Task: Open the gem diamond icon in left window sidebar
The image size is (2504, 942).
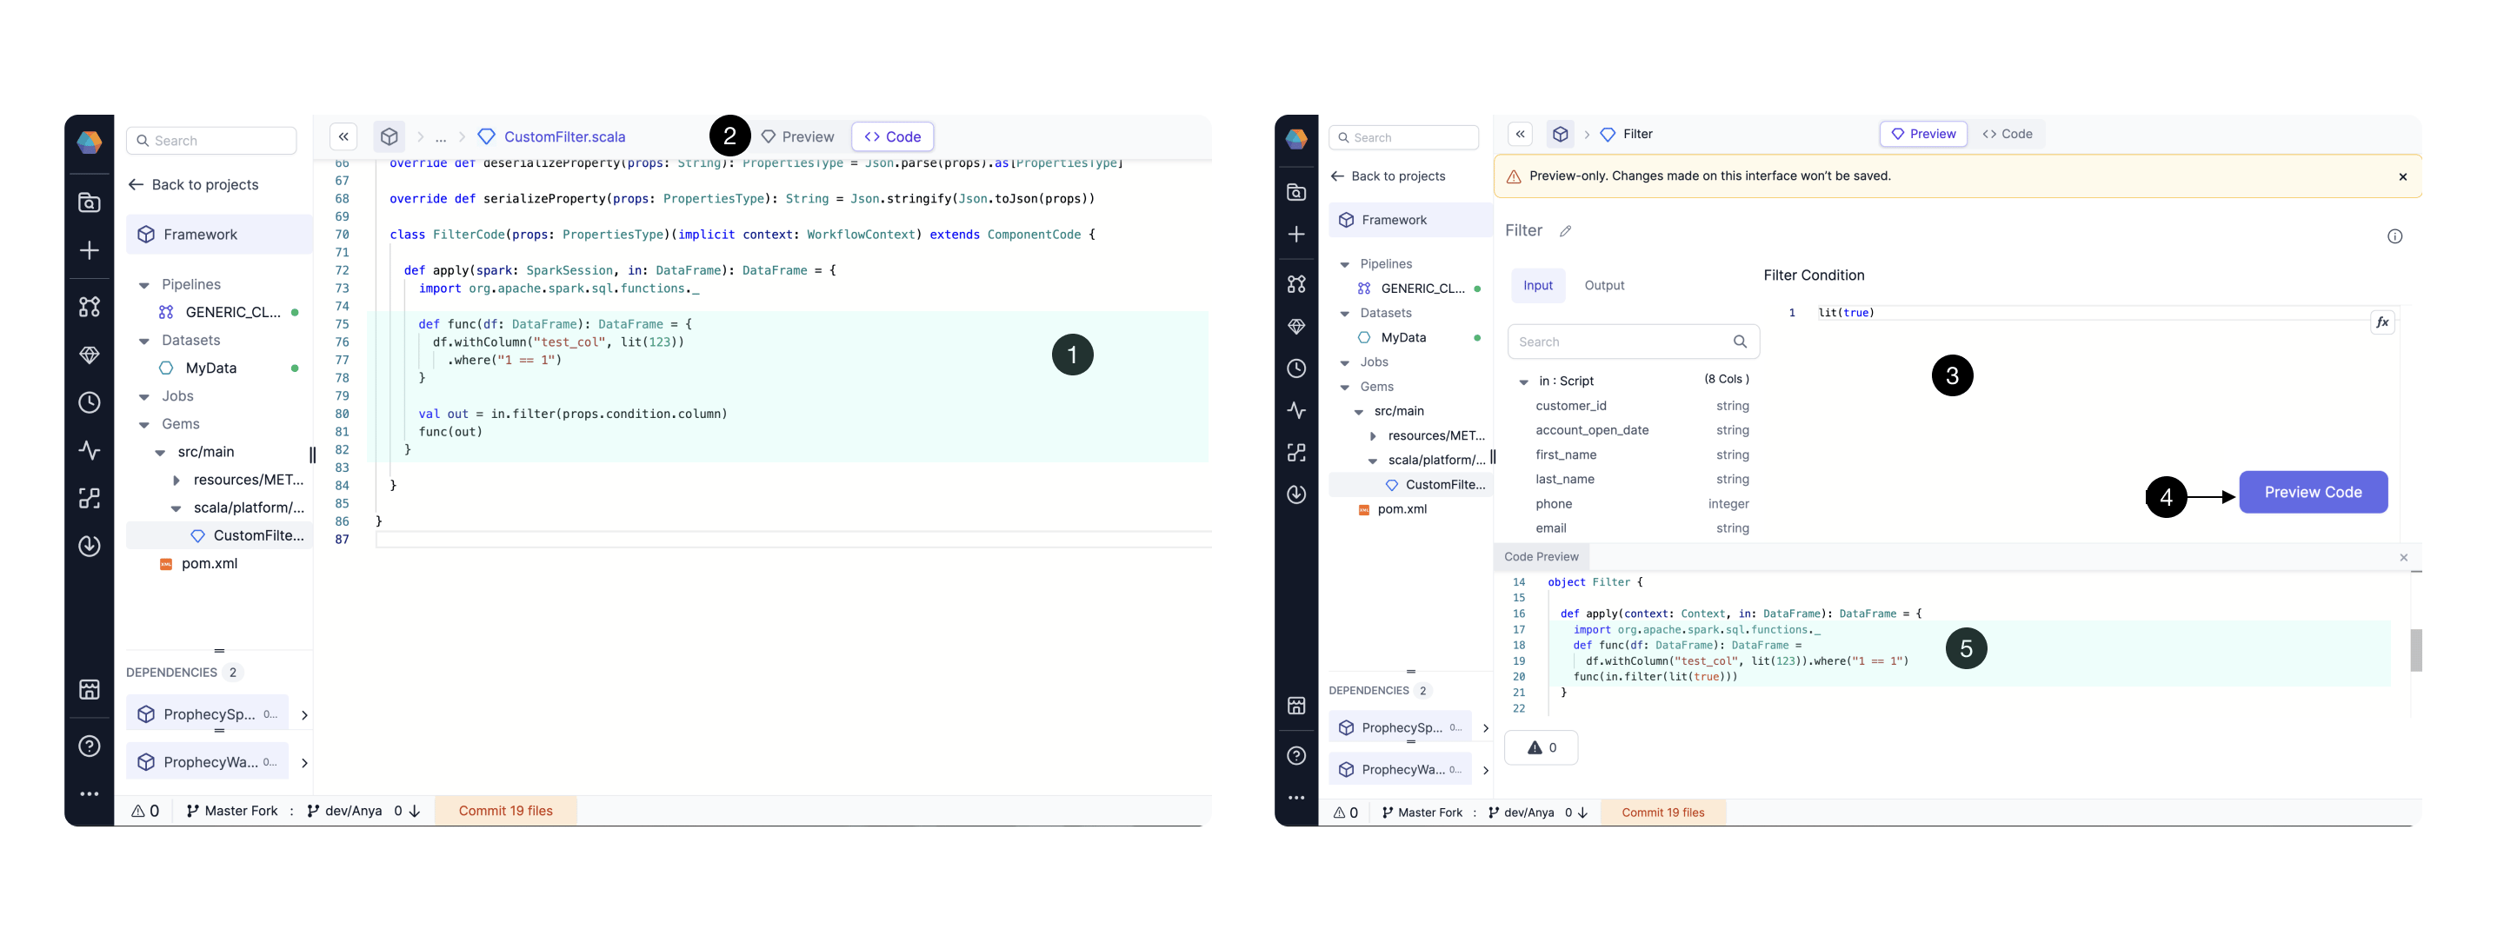Action: (x=90, y=355)
